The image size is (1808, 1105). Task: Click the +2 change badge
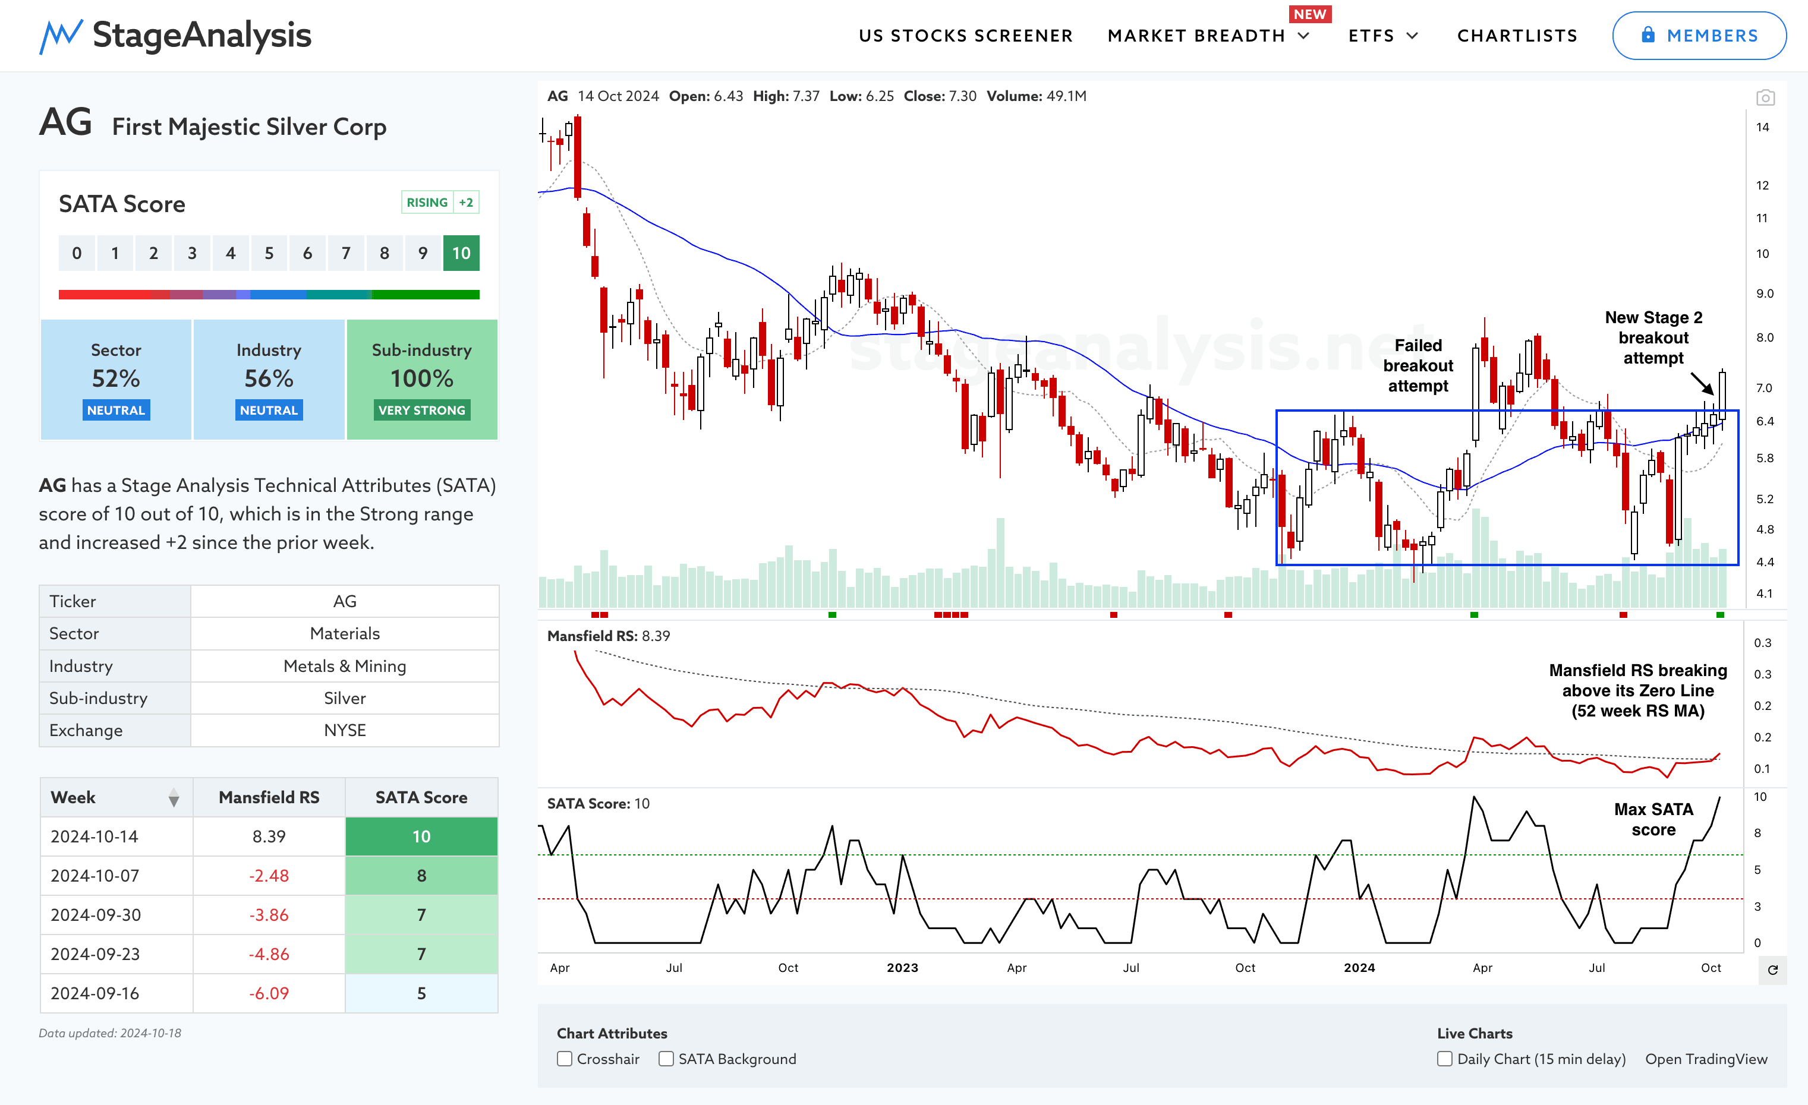tap(466, 203)
